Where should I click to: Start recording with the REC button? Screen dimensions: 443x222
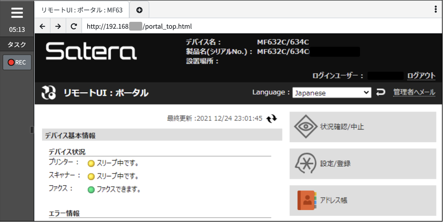17,62
